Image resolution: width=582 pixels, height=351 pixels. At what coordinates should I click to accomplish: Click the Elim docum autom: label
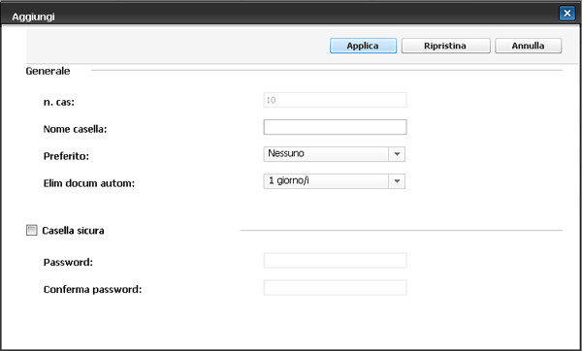(89, 183)
